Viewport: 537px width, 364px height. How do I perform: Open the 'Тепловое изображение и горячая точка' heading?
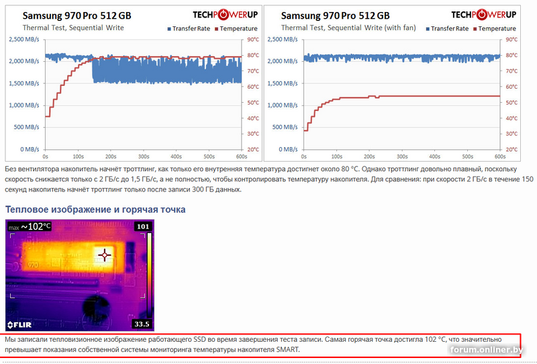95,210
